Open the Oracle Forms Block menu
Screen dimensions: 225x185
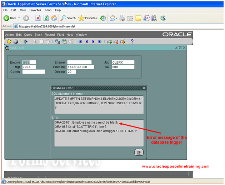(x=38, y=35)
